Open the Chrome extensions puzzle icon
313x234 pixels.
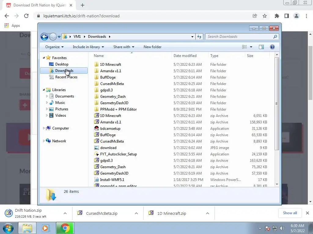pos(277,16)
